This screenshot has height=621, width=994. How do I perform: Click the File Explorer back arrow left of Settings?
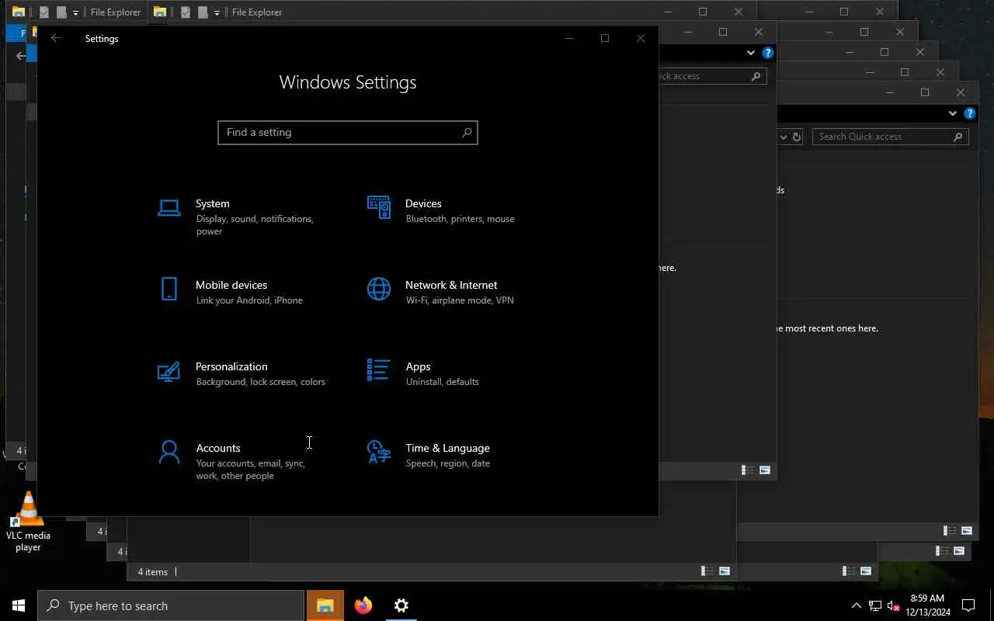20,56
